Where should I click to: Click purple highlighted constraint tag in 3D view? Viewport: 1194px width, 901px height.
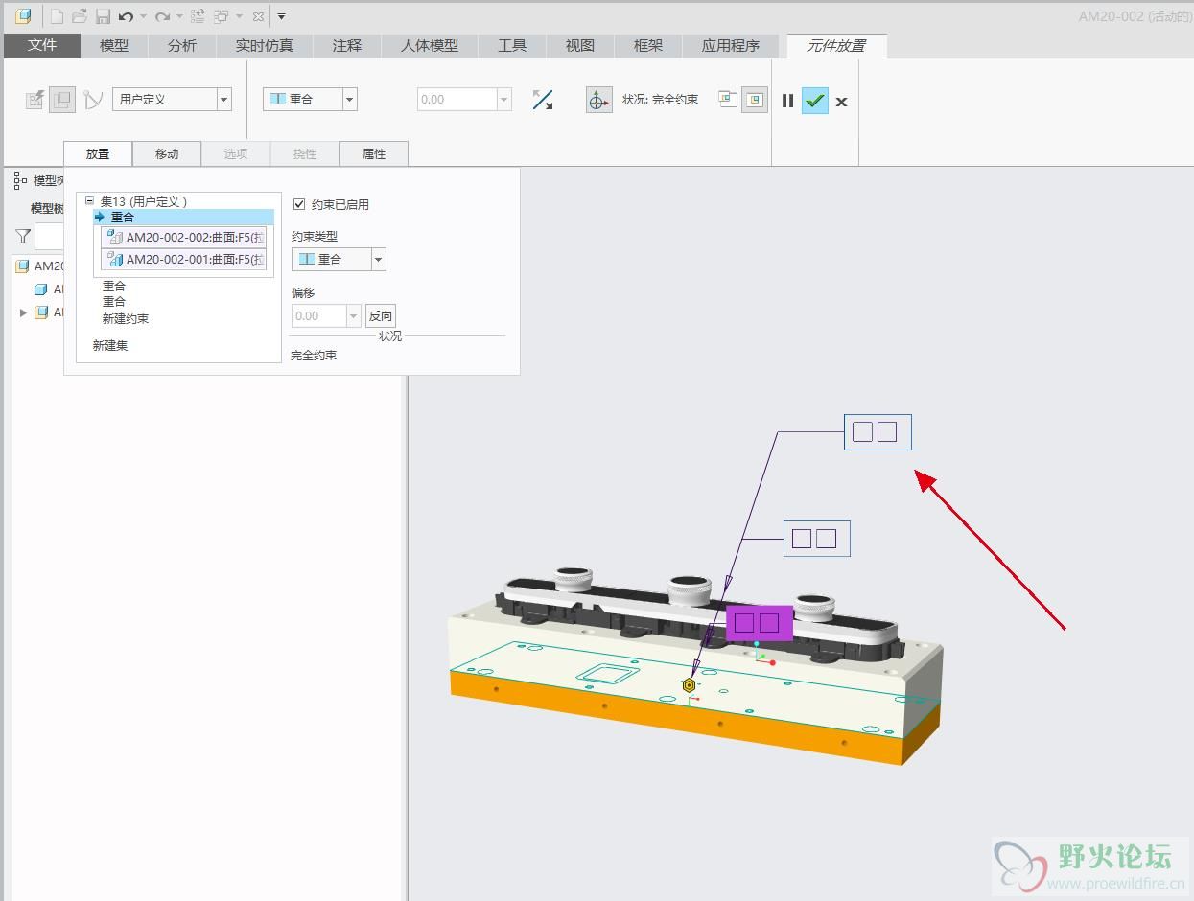(759, 623)
